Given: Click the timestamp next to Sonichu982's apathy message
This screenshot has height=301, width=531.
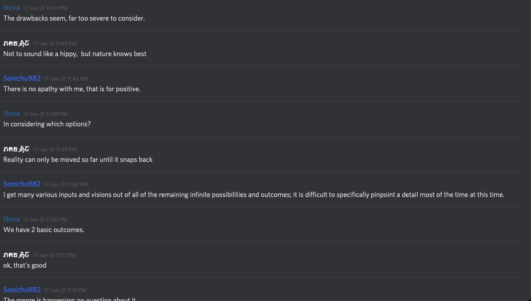Looking at the screenshot, I should pyautogui.click(x=66, y=79).
